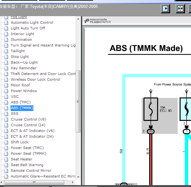The height and width of the screenshot is (187, 191).
Task: Click the page icon beside ABS (TMC)
Action: point(6,103)
